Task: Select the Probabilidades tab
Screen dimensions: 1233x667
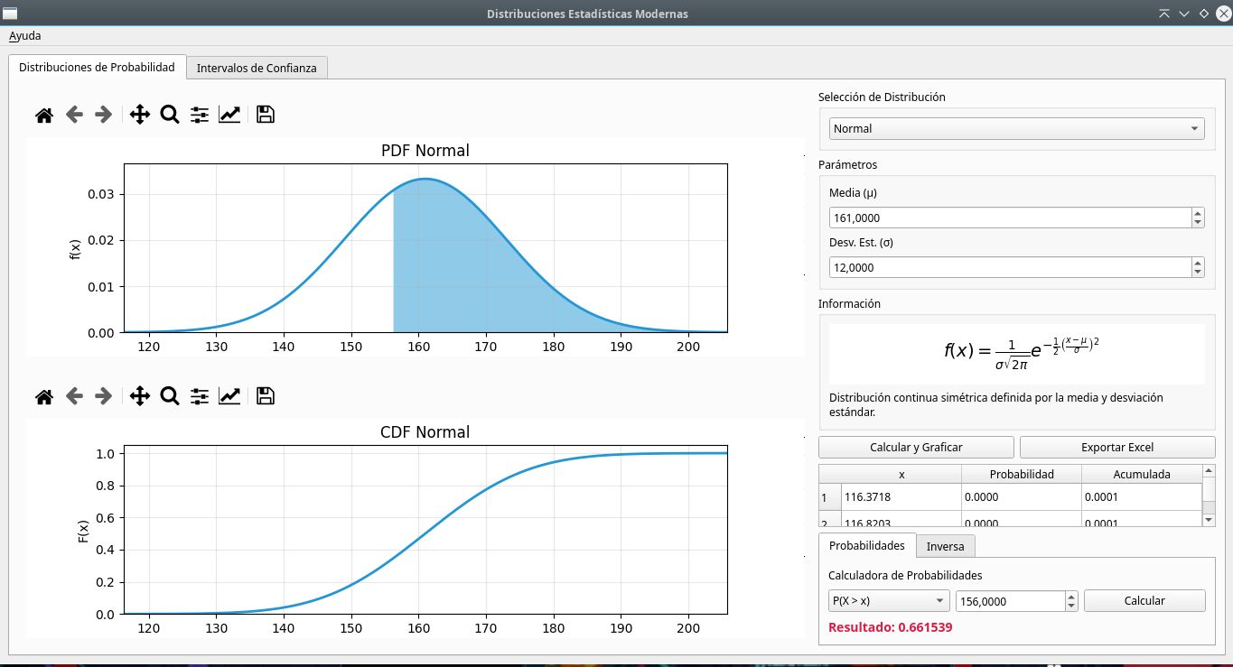Action: [867, 545]
